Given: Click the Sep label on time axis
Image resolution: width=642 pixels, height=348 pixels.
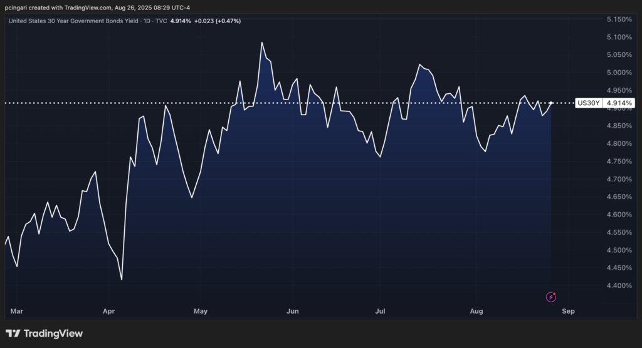Looking at the screenshot, I should tap(568, 310).
